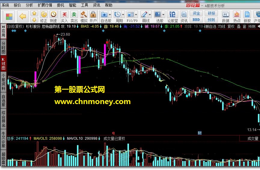
Task: Open the 系统 menu
Action: [x=5, y=5]
